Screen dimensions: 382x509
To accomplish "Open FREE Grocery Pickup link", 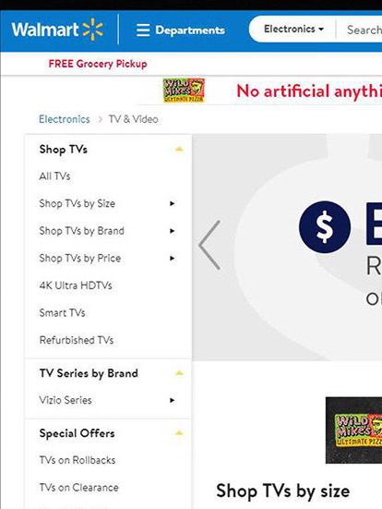I will 98,64.
